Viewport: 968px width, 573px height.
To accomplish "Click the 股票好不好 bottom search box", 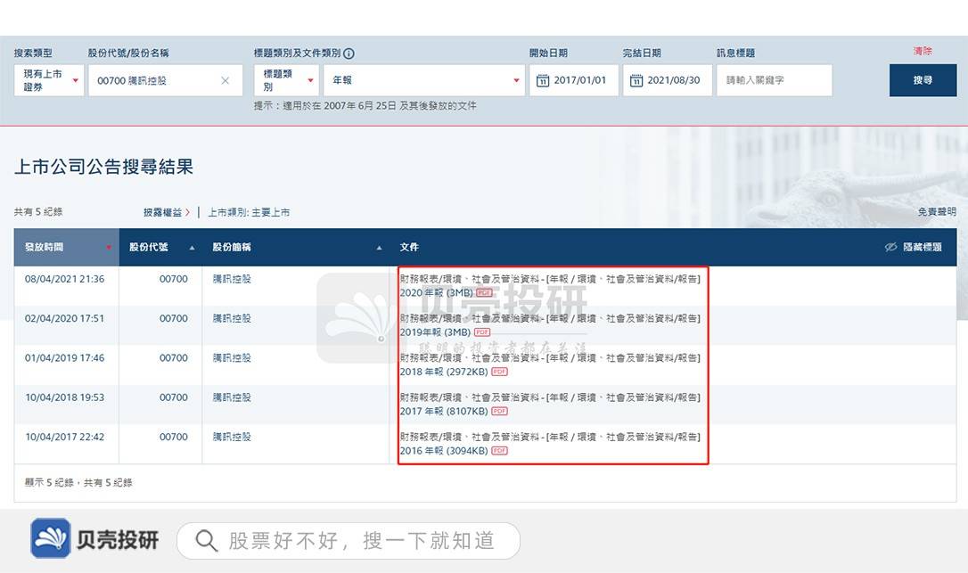I will (x=349, y=541).
